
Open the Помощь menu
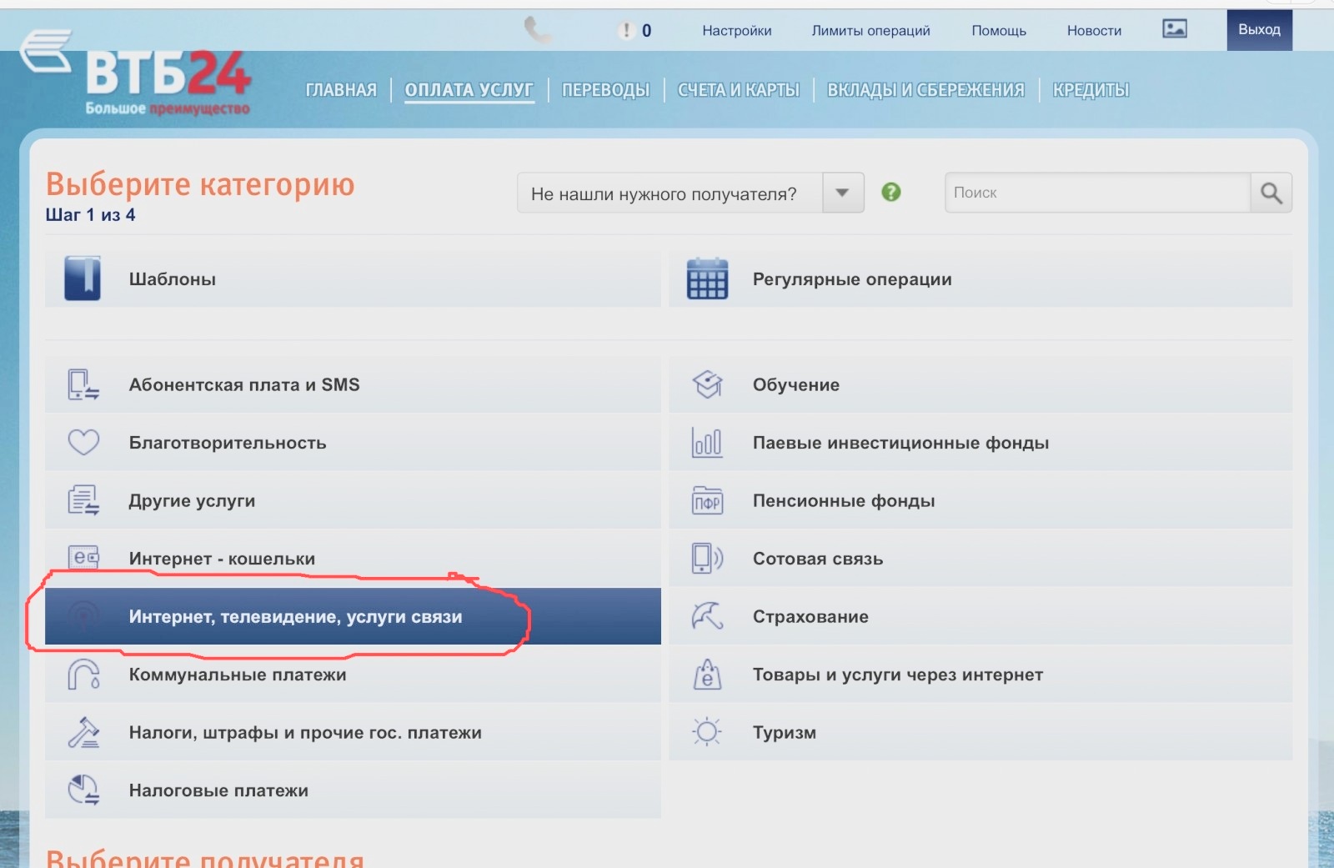pyautogui.click(x=998, y=30)
